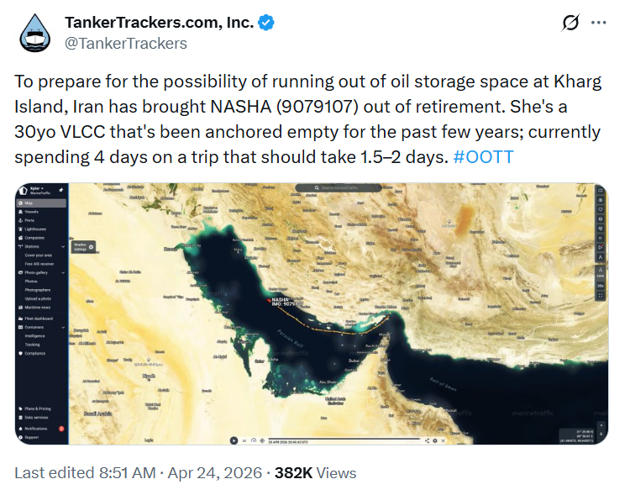Click the red NASHA vessel marker
Viewport: 625px width, 495px height.
268,298
